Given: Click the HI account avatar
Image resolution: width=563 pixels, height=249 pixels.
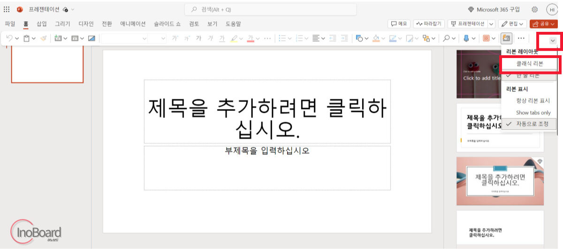Looking at the screenshot, I should pyautogui.click(x=552, y=9).
